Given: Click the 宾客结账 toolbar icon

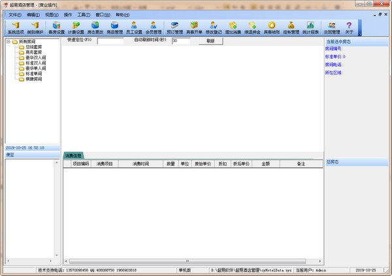Looking at the screenshot, I should point(271,27).
